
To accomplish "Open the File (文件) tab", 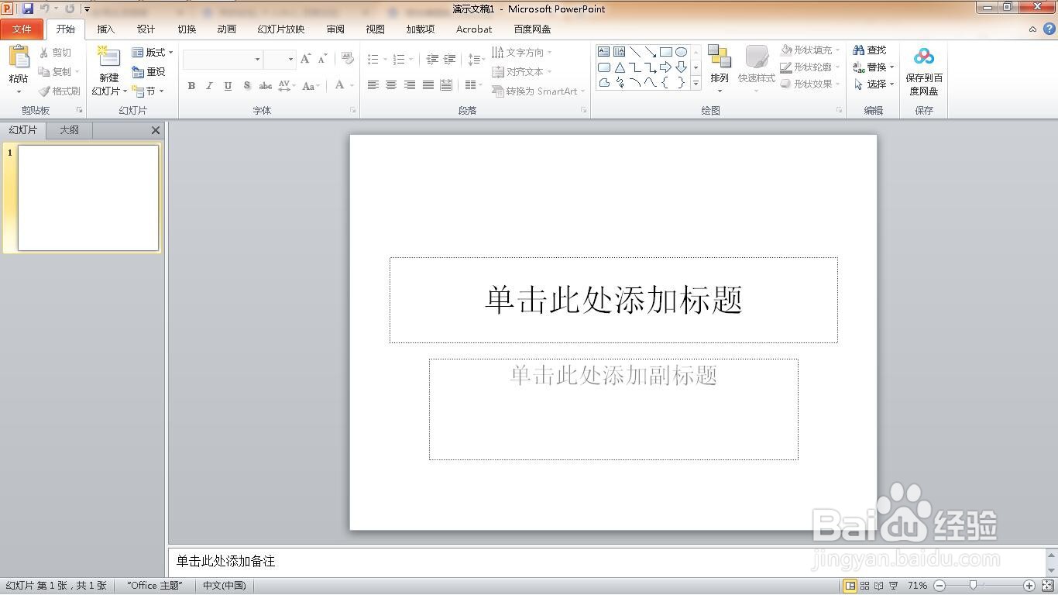I will click(22, 29).
